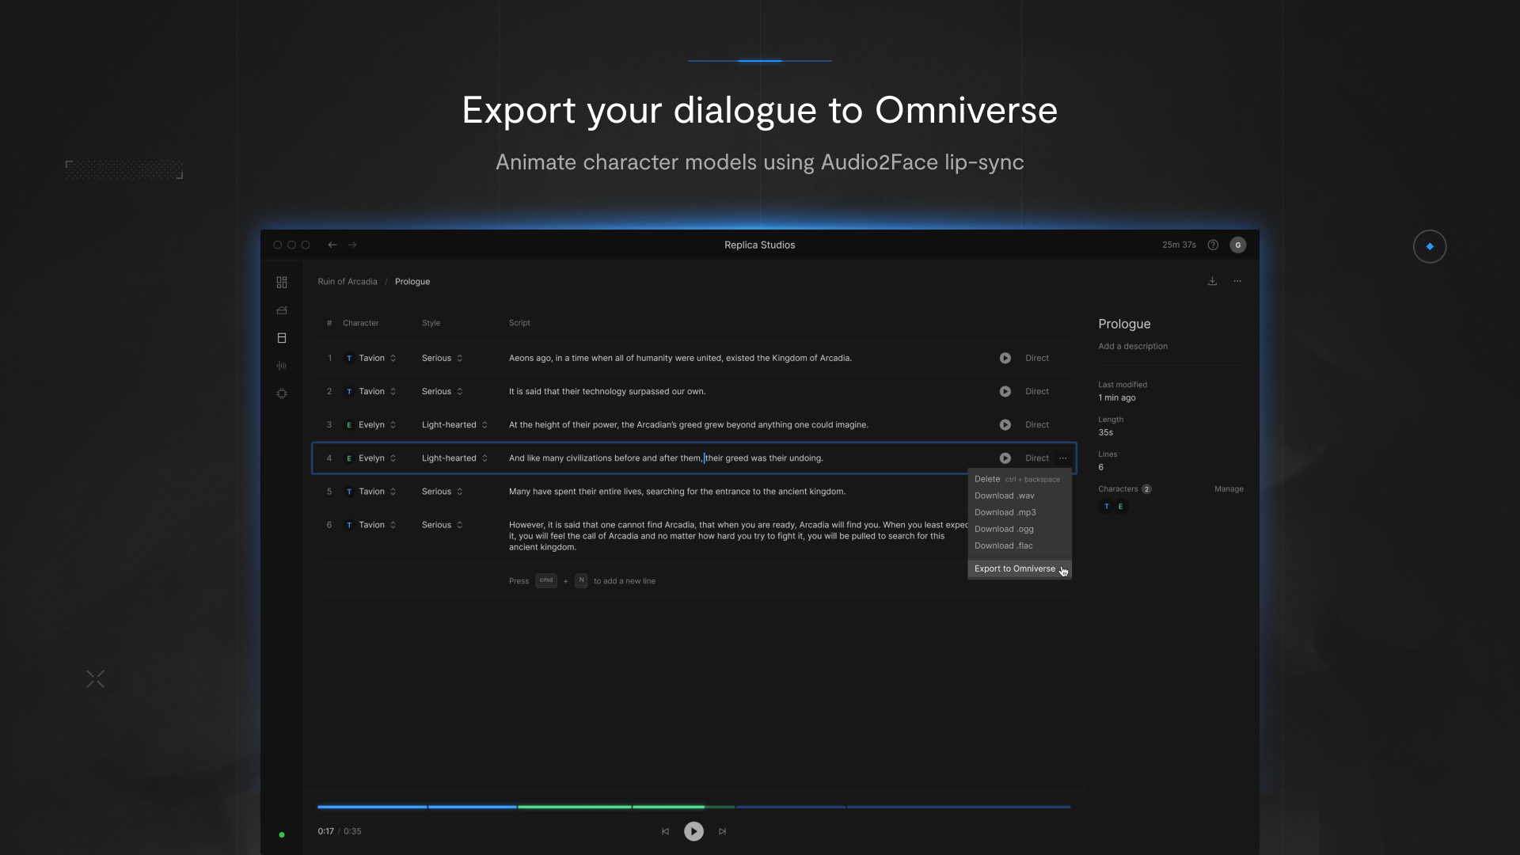Click Add a description field
1520x855 pixels.
tap(1133, 347)
